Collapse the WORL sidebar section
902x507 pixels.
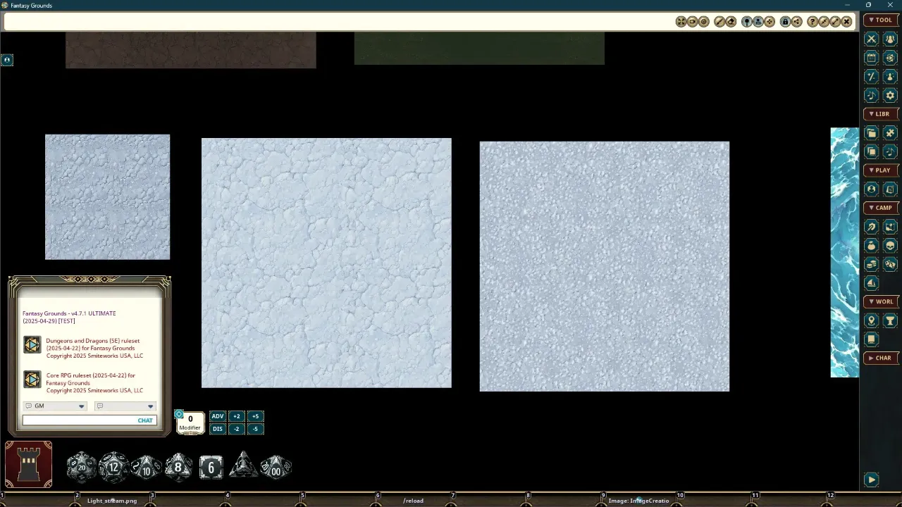881,301
